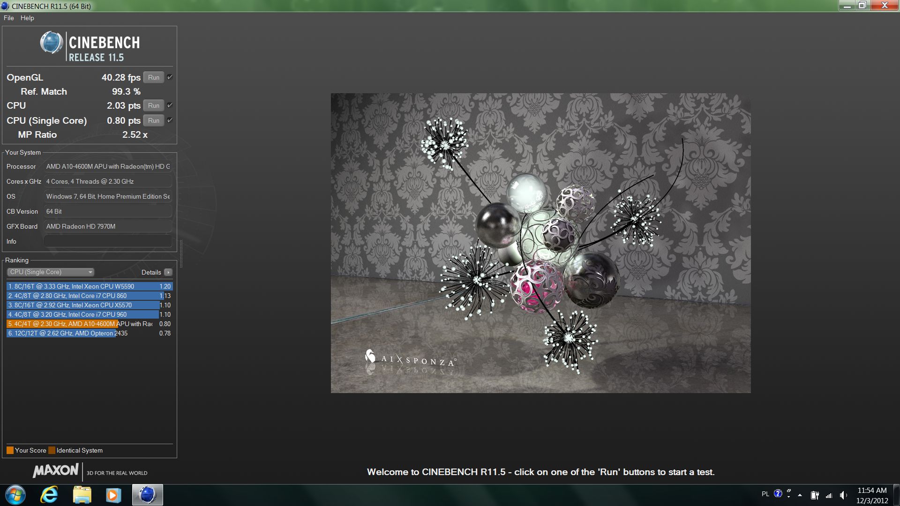Click the network signal tray icon
Image resolution: width=900 pixels, height=506 pixels.
point(829,495)
